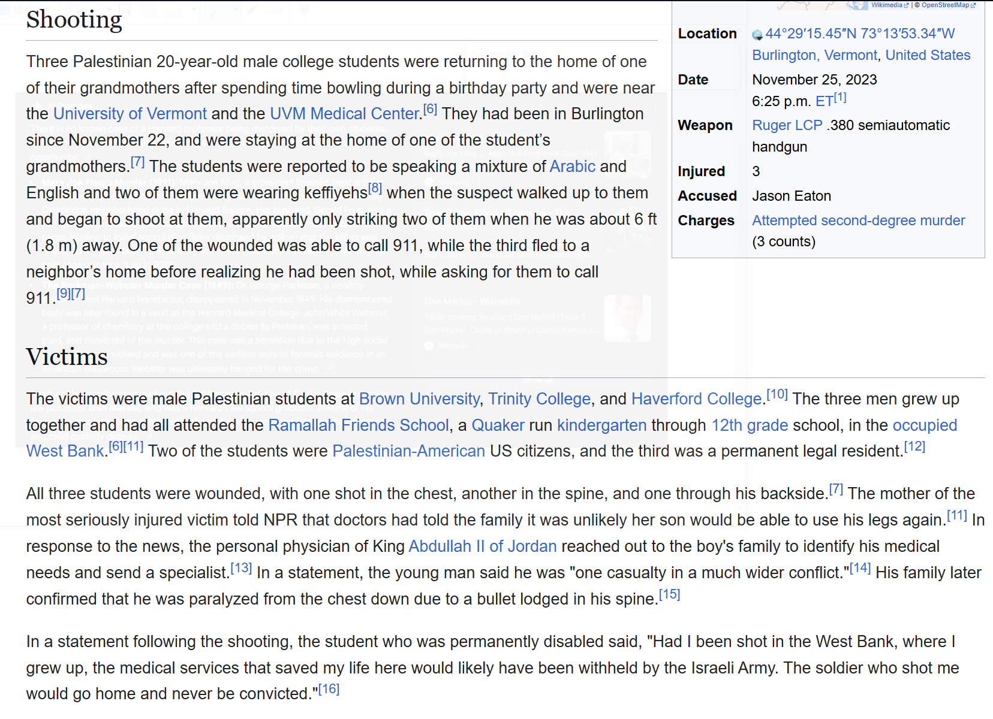Jump to reference [11] after 'legs again'
The width and height of the screenshot is (993, 719).
coord(957,515)
